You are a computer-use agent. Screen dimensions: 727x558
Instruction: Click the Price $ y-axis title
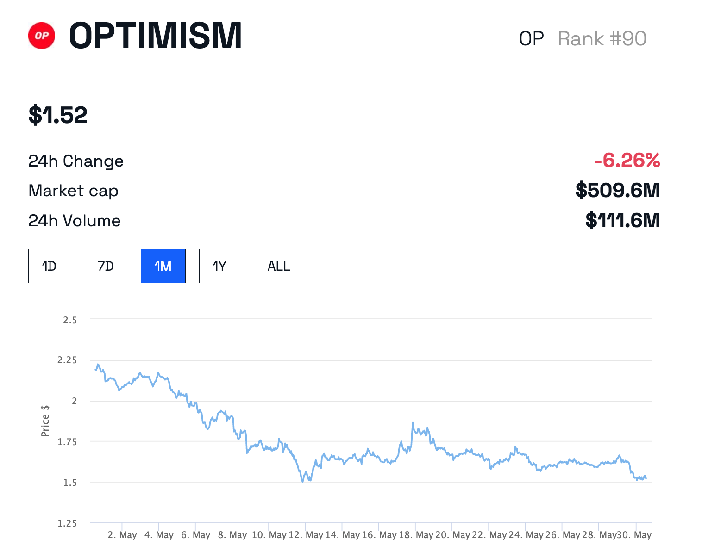pos(45,421)
